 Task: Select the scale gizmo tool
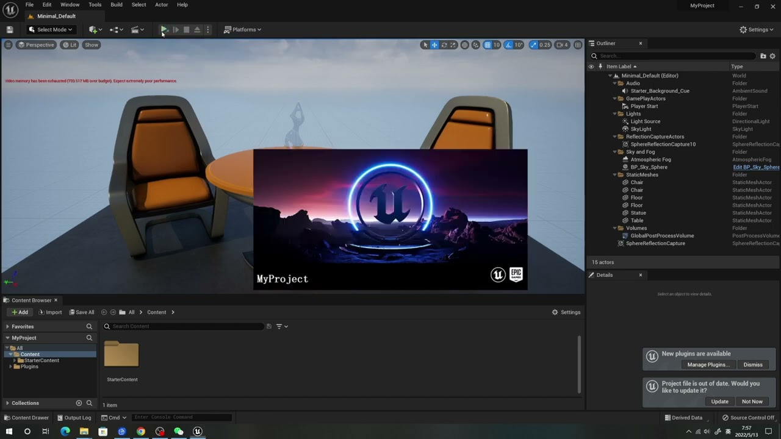click(x=453, y=45)
